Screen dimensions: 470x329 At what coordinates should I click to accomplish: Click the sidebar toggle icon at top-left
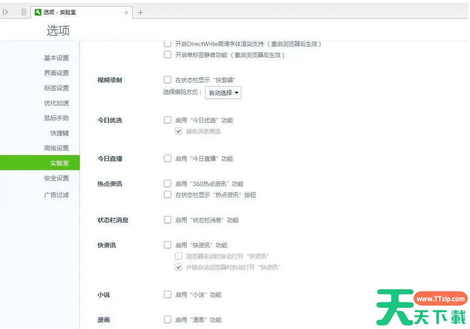pos(6,12)
